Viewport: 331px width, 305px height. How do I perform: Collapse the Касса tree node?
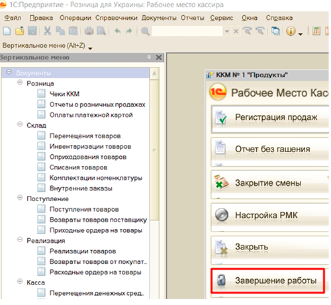tap(20, 282)
